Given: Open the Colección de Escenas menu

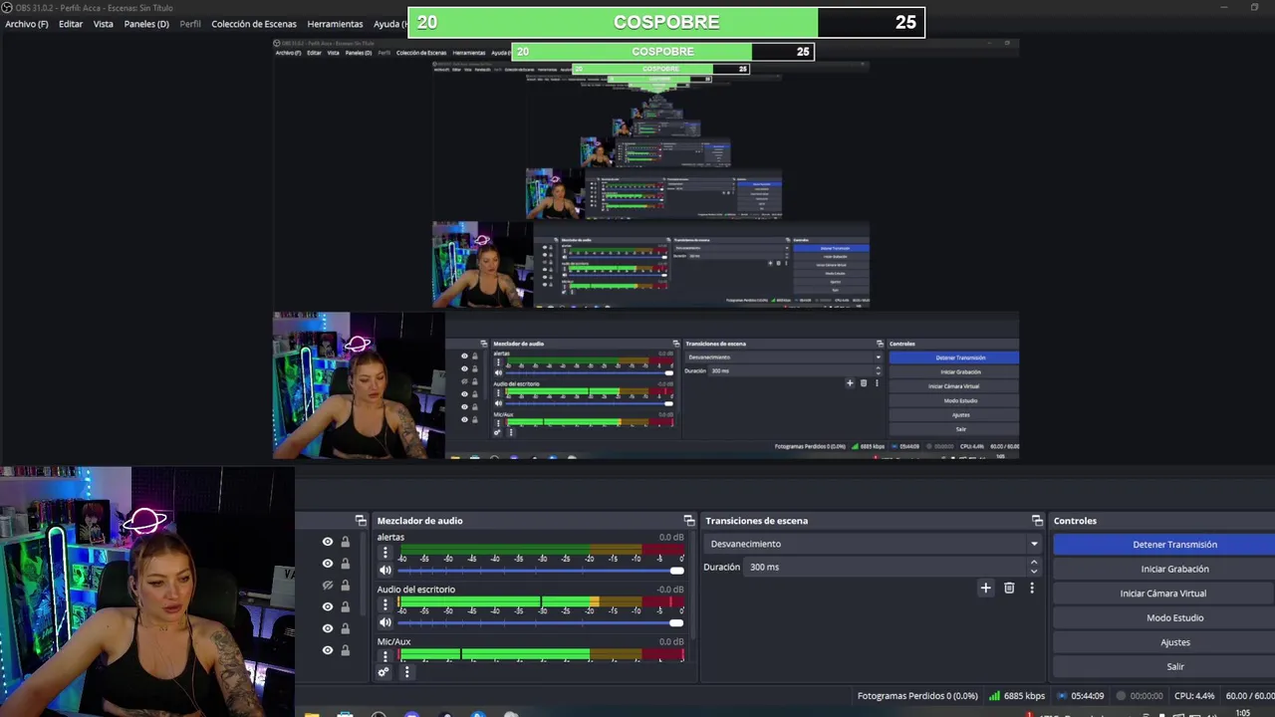Looking at the screenshot, I should pyautogui.click(x=254, y=24).
